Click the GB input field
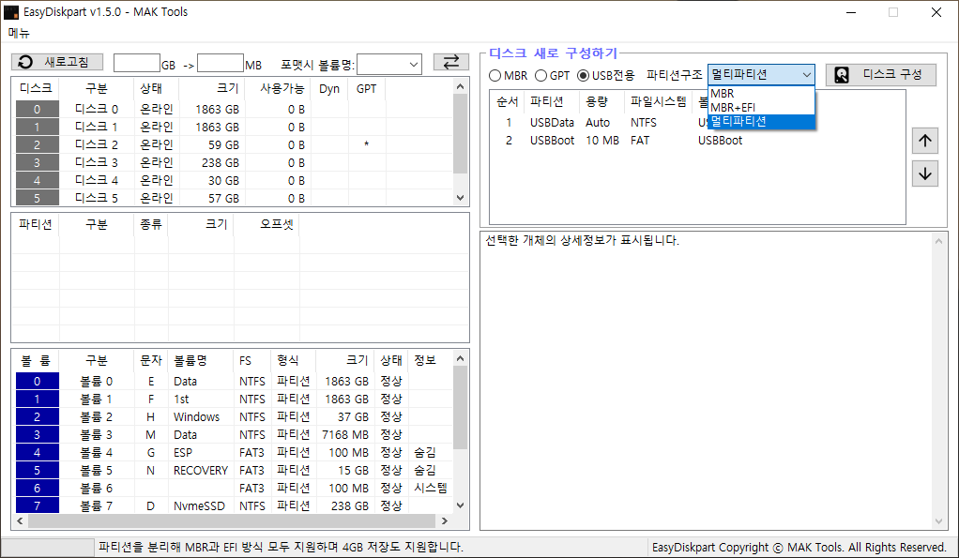Image resolution: width=959 pixels, height=558 pixels. click(137, 63)
